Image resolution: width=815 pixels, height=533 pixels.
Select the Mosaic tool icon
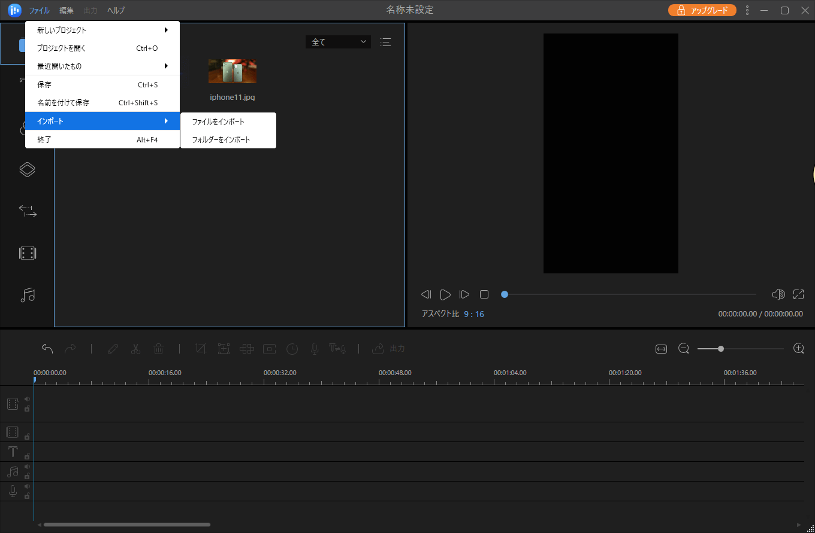(x=247, y=348)
